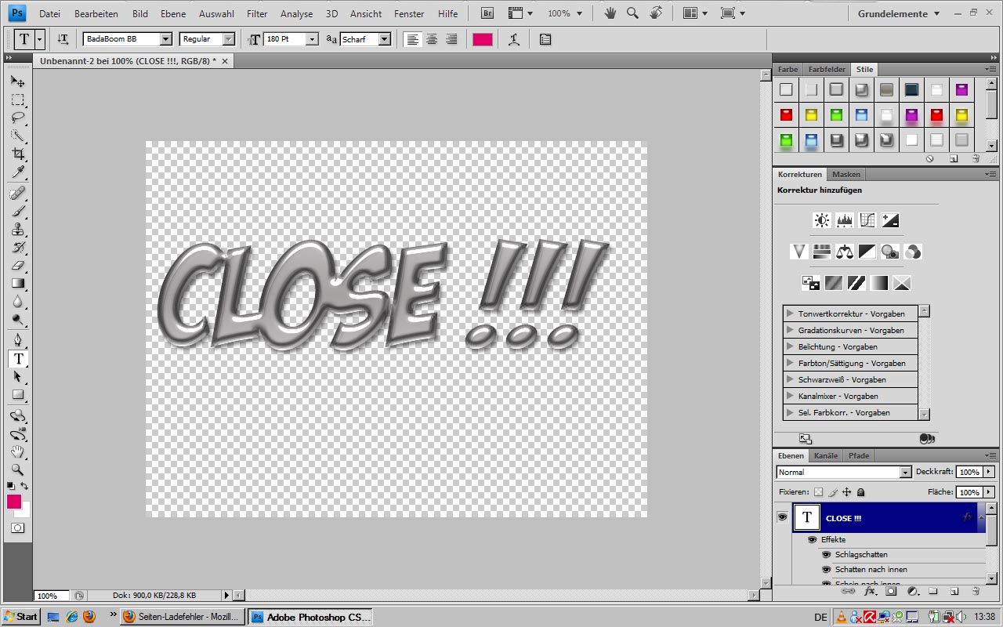Open the BadaBoom BB font dropdown

tap(165, 39)
